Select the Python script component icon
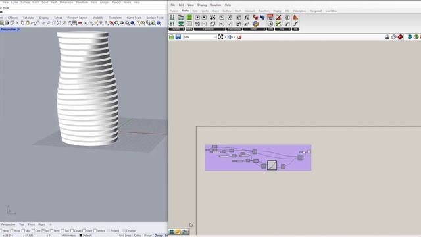This screenshot has height=237, width=421. click(x=255, y=24)
